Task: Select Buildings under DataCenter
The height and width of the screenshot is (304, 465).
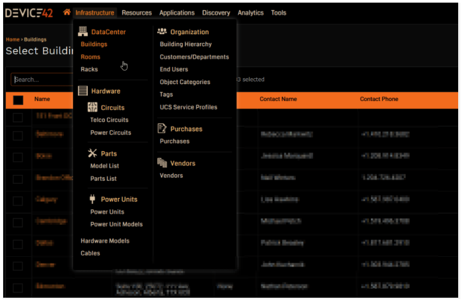Action: coord(94,44)
